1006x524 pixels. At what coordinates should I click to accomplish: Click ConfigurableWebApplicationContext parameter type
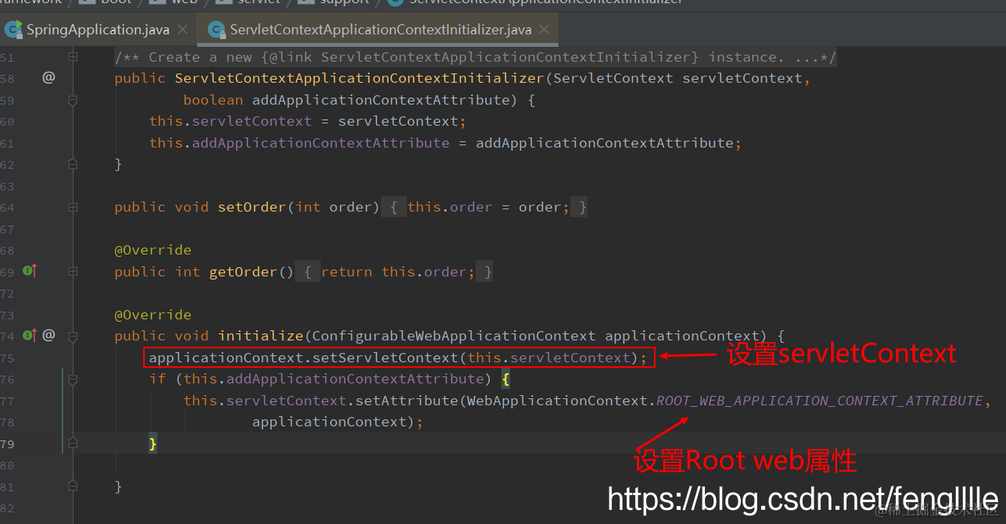(454, 336)
